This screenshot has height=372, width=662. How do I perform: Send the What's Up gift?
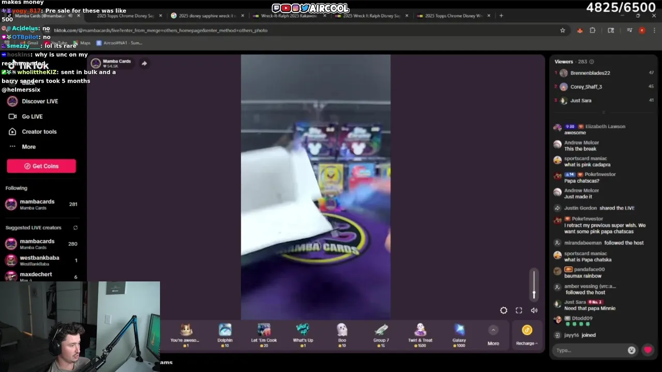click(x=303, y=334)
